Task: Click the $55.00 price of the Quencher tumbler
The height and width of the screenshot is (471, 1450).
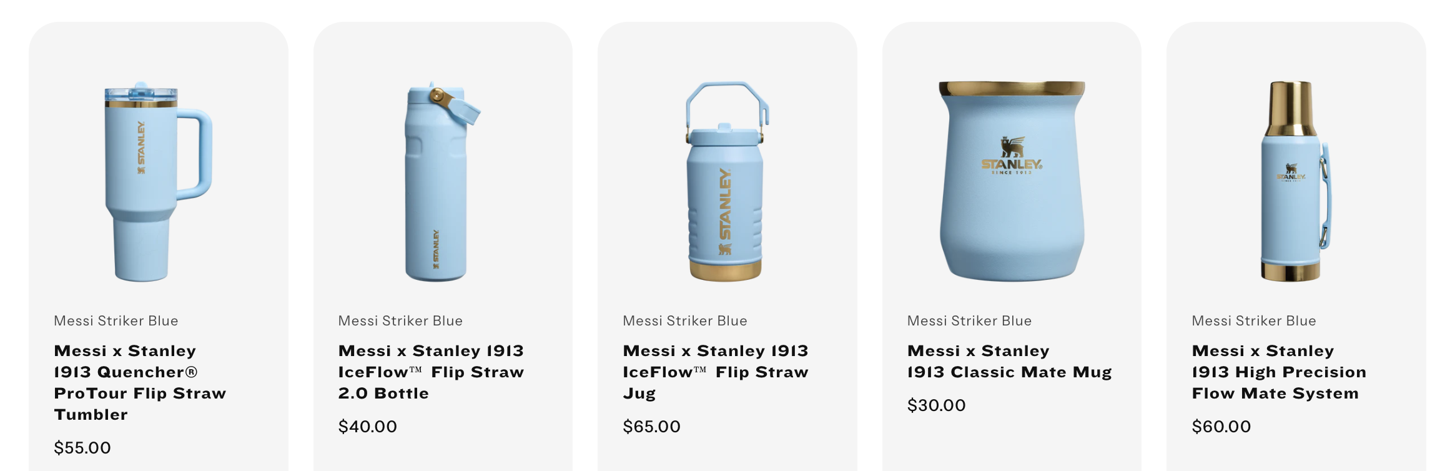Action: tap(82, 447)
